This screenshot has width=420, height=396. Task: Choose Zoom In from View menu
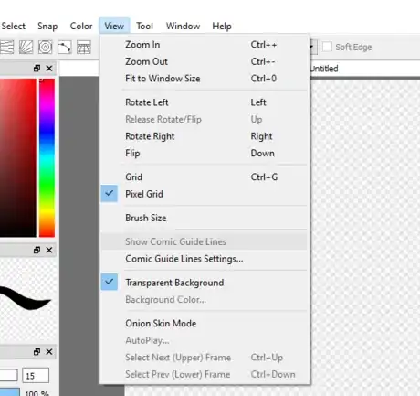click(204, 45)
